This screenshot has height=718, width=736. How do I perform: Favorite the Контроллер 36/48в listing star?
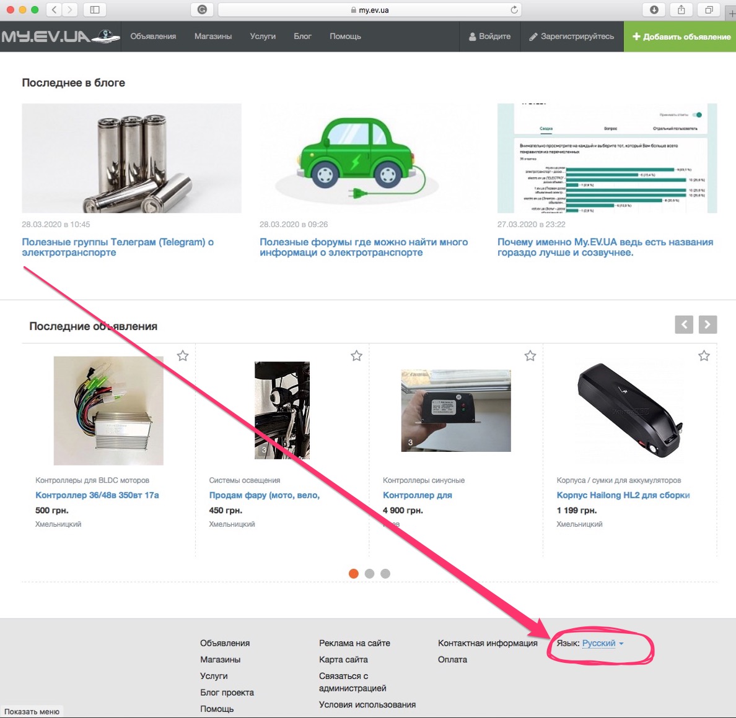[x=183, y=356]
